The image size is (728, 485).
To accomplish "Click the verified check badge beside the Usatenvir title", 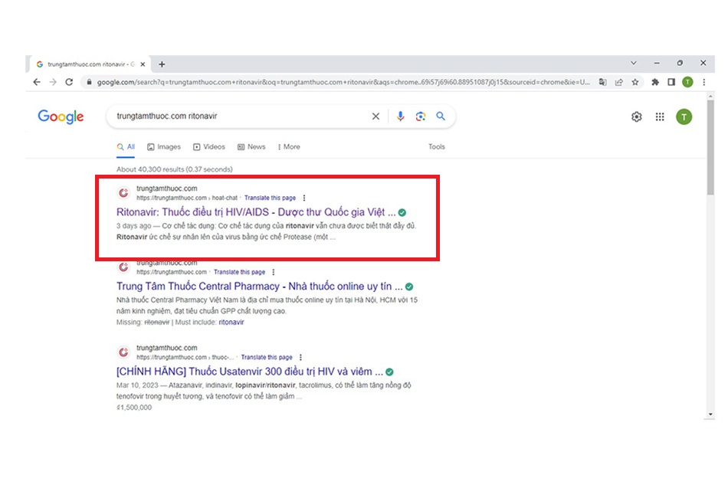I will click(x=389, y=372).
